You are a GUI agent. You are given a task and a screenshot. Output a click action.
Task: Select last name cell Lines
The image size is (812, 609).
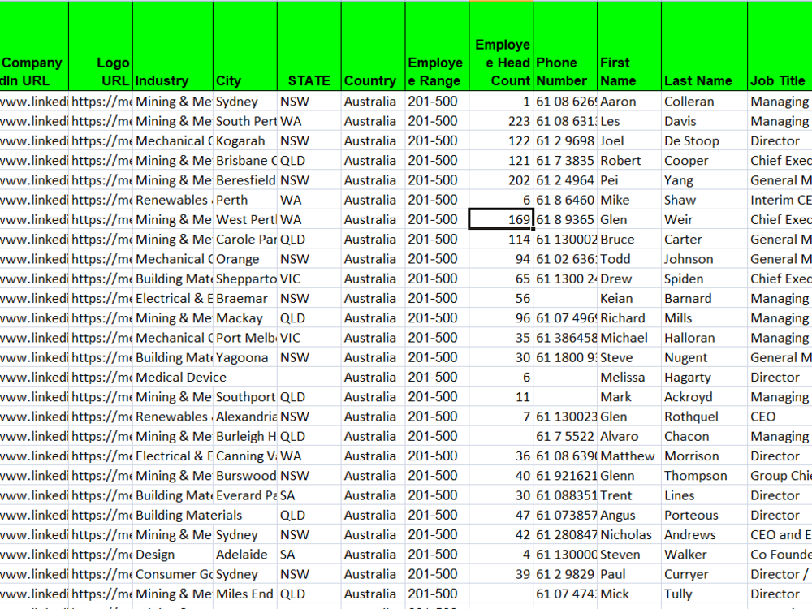tap(704, 495)
